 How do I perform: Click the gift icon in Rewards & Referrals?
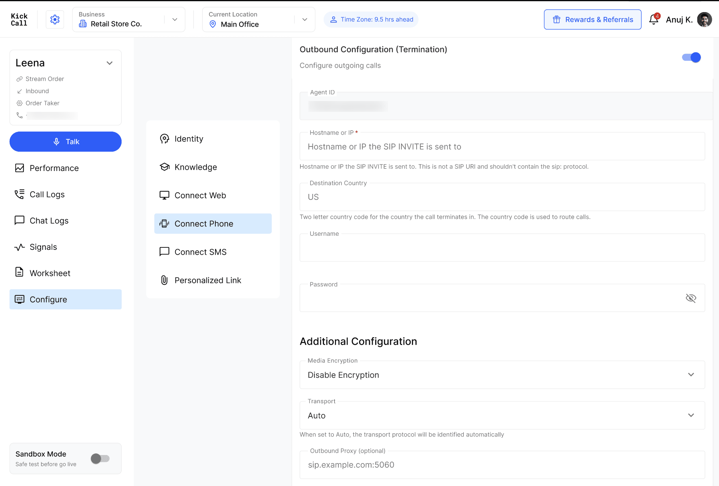coord(556,19)
